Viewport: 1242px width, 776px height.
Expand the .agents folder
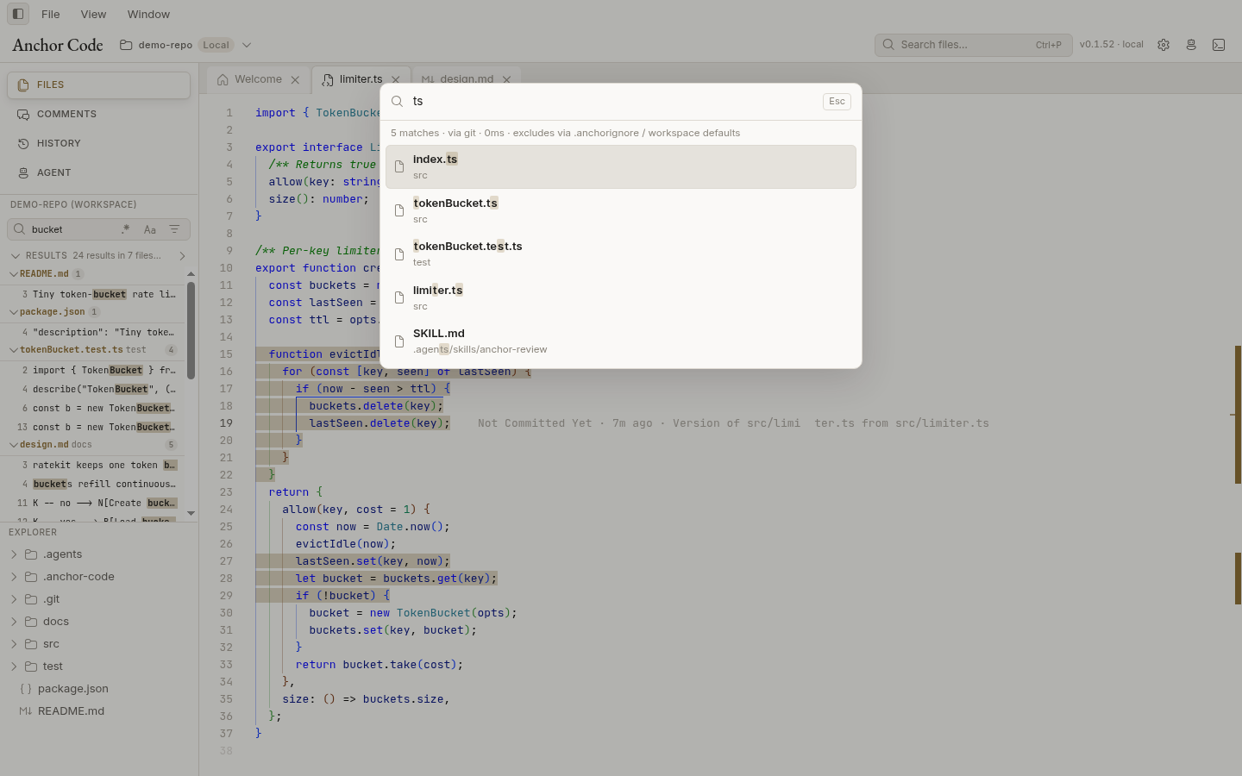point(14,554)
